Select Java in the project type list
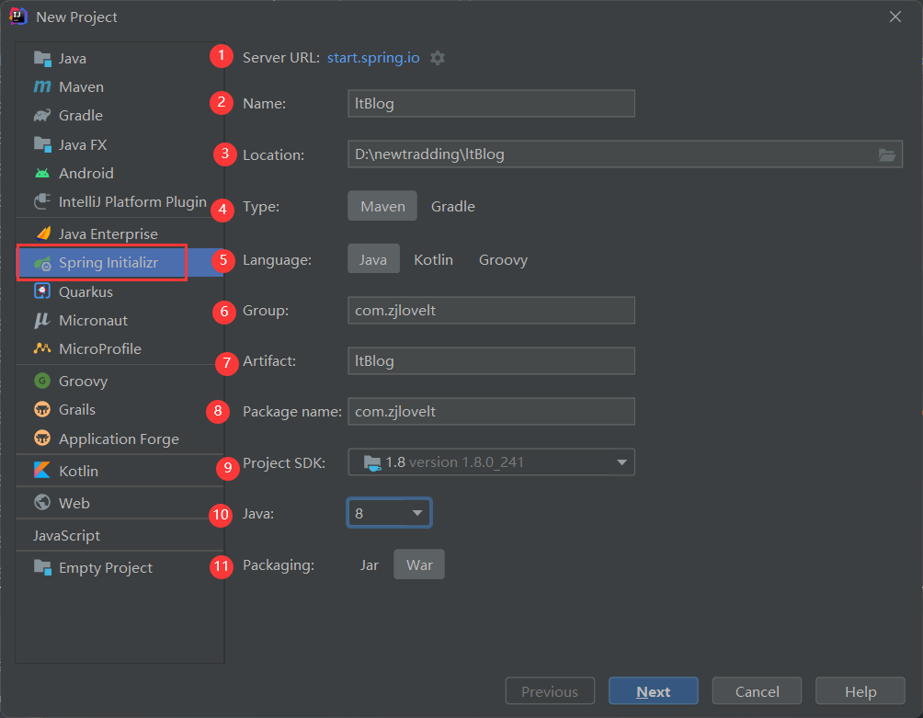 pos(120,58)
